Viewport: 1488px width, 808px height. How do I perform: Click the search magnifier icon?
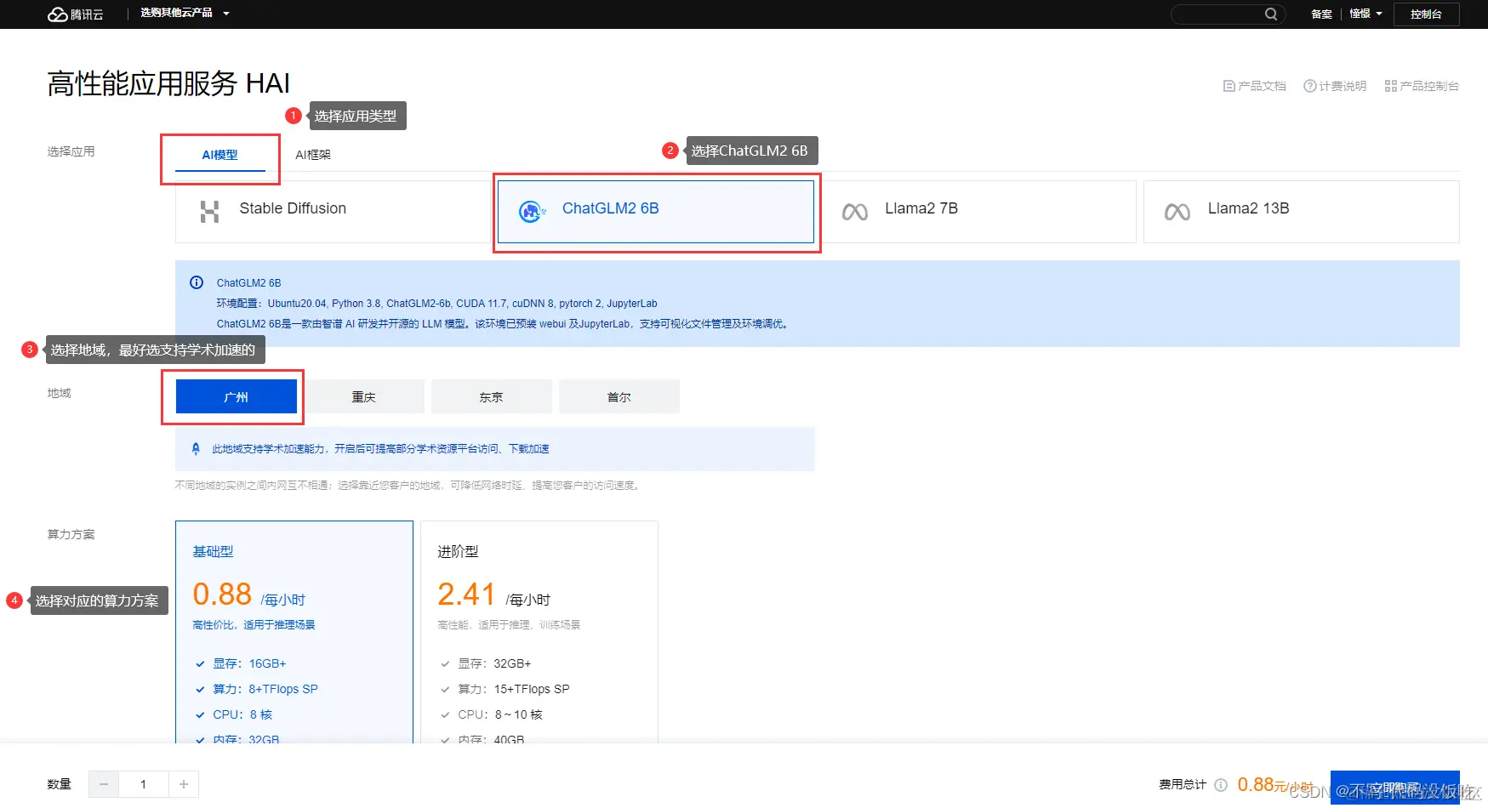click(x=1271, y=14)
